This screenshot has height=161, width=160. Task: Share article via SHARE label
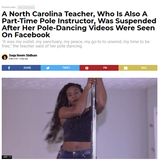[27, 68]
